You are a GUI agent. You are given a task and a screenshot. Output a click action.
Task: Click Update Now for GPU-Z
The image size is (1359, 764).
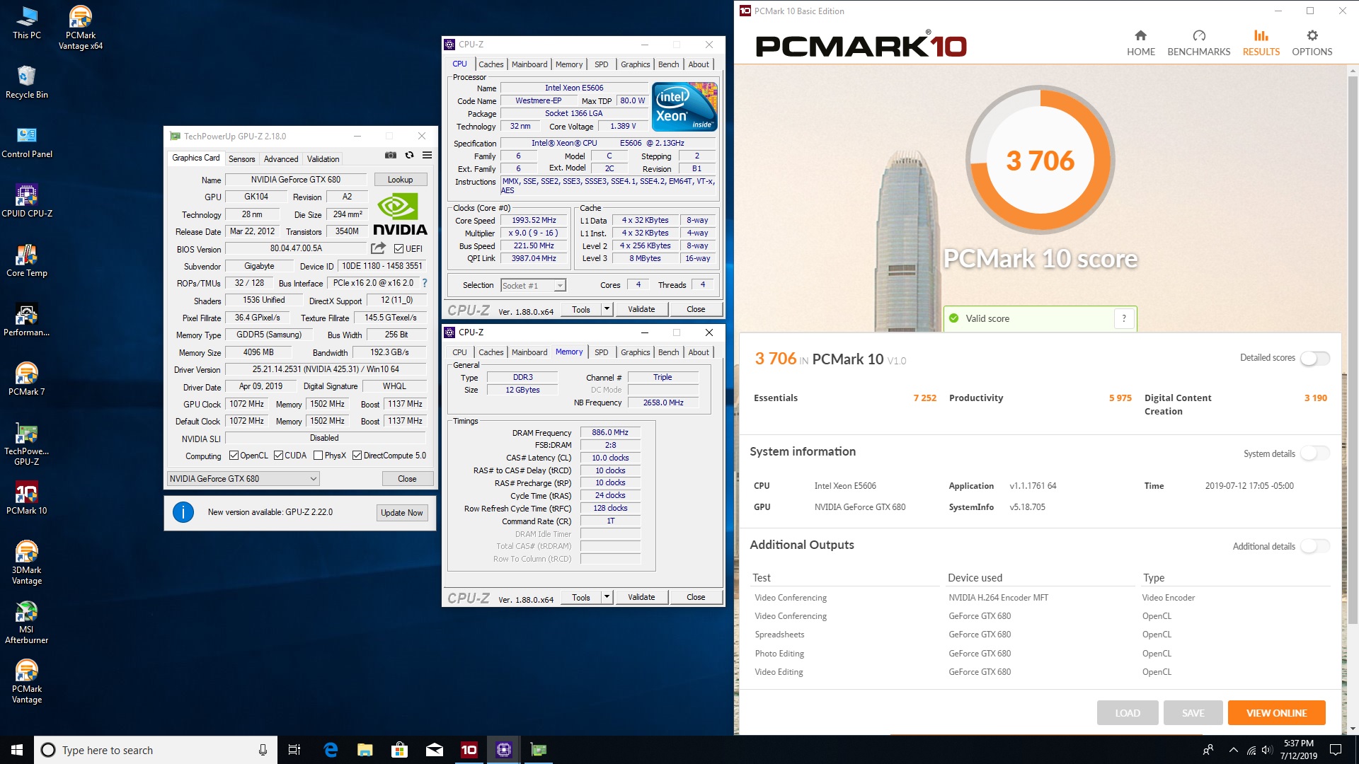(401, 513)
